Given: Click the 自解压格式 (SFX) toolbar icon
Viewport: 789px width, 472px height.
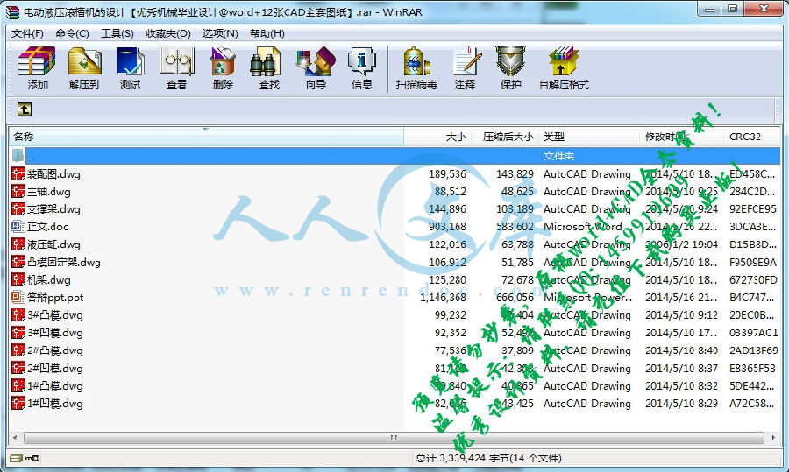Looking at the screenshot, I should 564,62.
